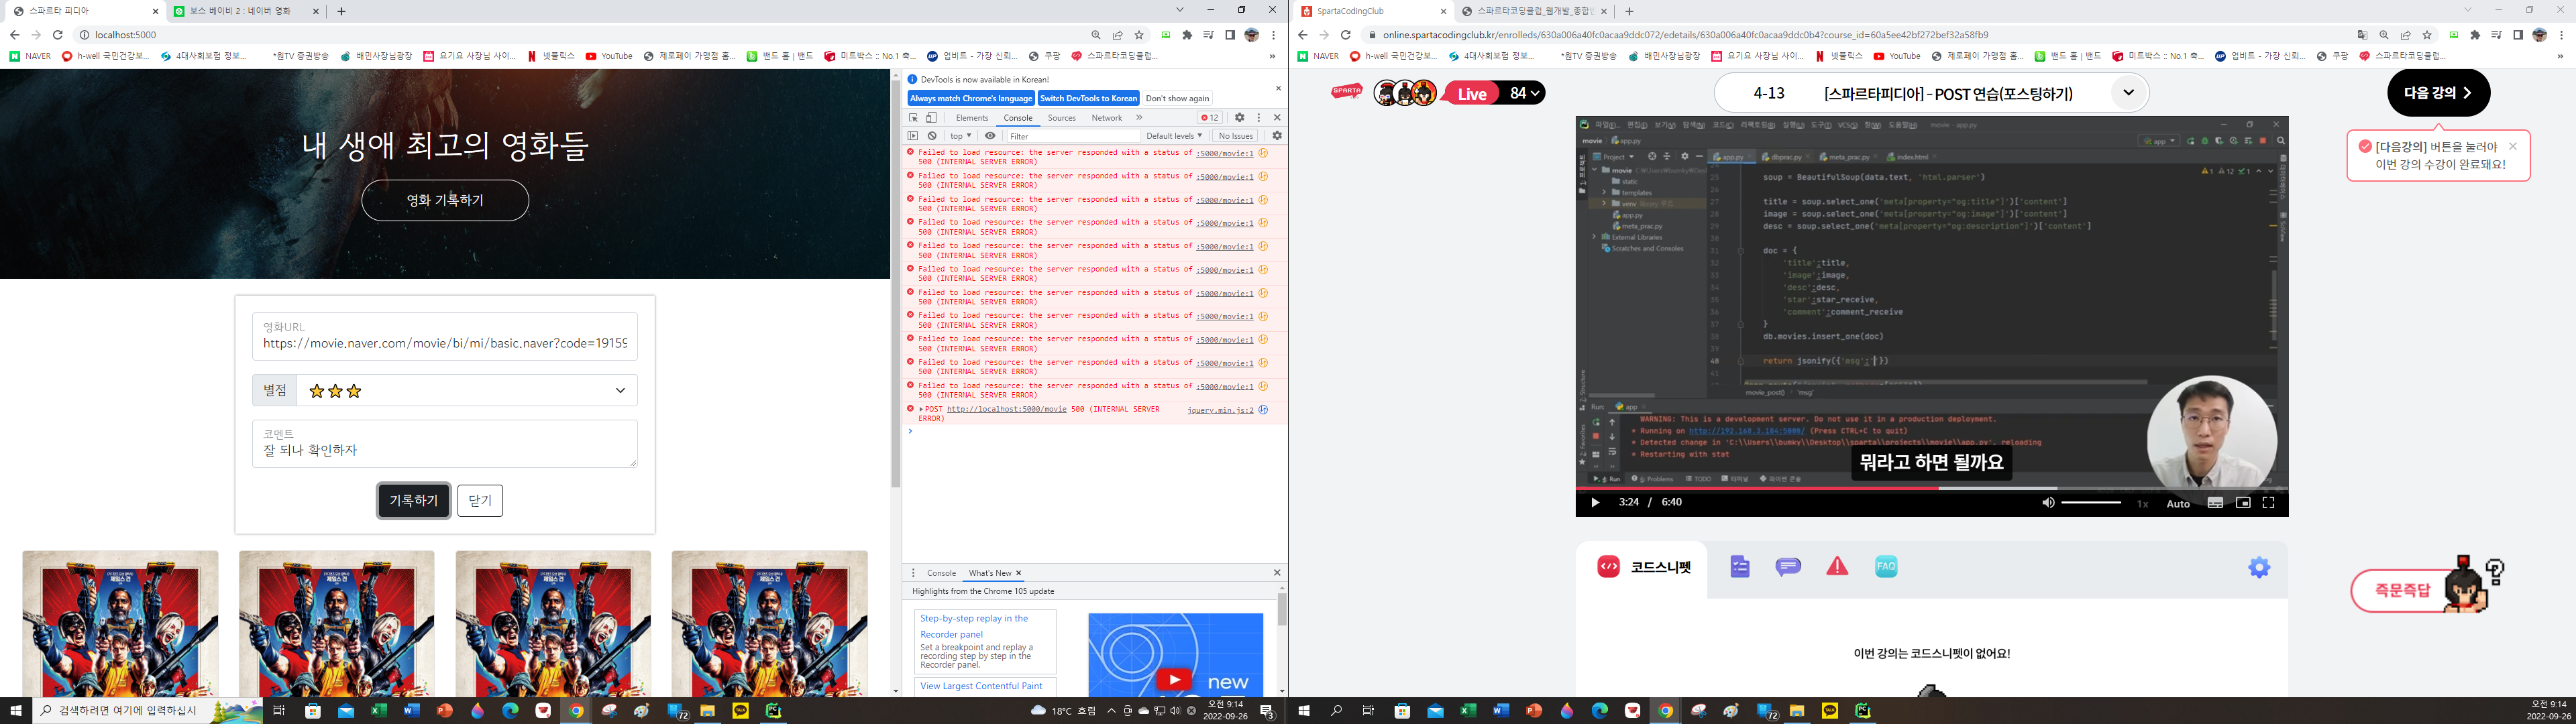Switch to the Elements tab in DevTools

(972, 118)
